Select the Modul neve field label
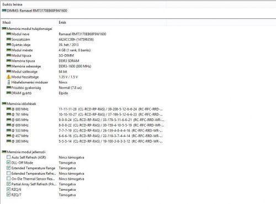The image size is (276, 204). 20,34
